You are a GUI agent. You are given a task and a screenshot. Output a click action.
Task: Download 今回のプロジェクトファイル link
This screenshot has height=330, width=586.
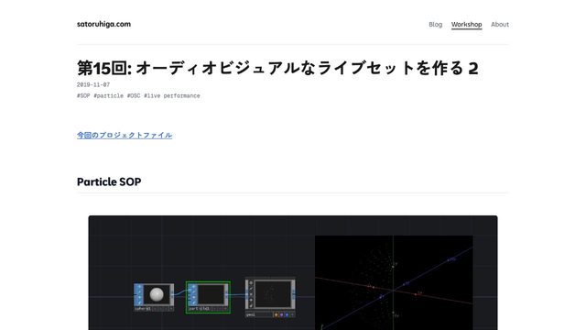[125, 135]
